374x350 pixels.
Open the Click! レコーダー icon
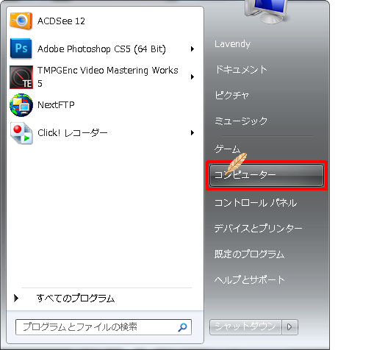(21, 133)
